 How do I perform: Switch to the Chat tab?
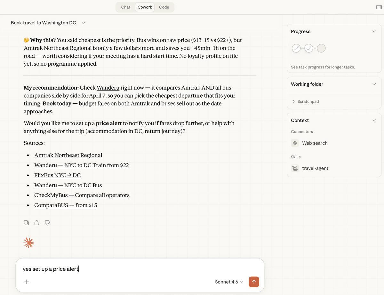click(x=126, y=7)
